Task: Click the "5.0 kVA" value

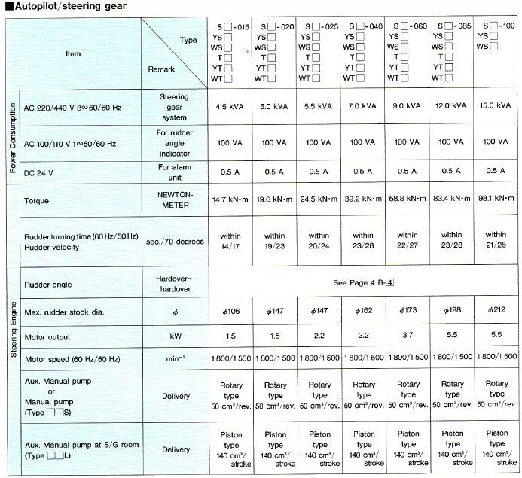Action: tap(274, 106)
